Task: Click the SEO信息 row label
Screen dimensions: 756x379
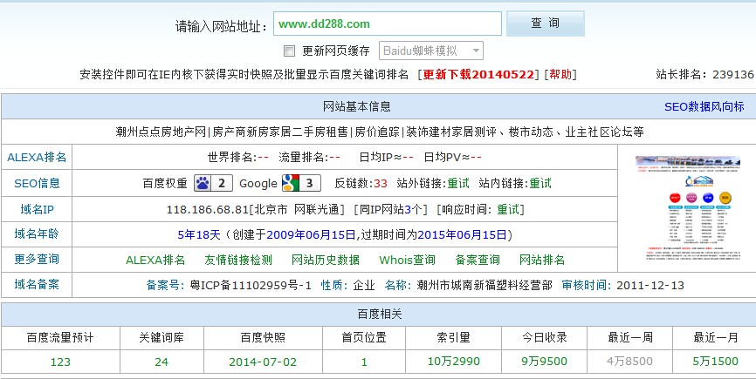Action: (x=37, y=183)
